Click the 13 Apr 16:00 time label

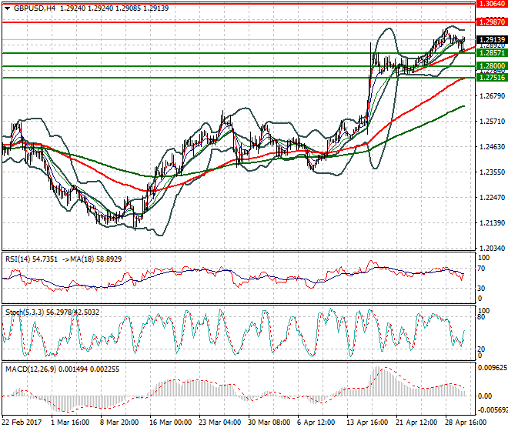(x=367, y=423)
